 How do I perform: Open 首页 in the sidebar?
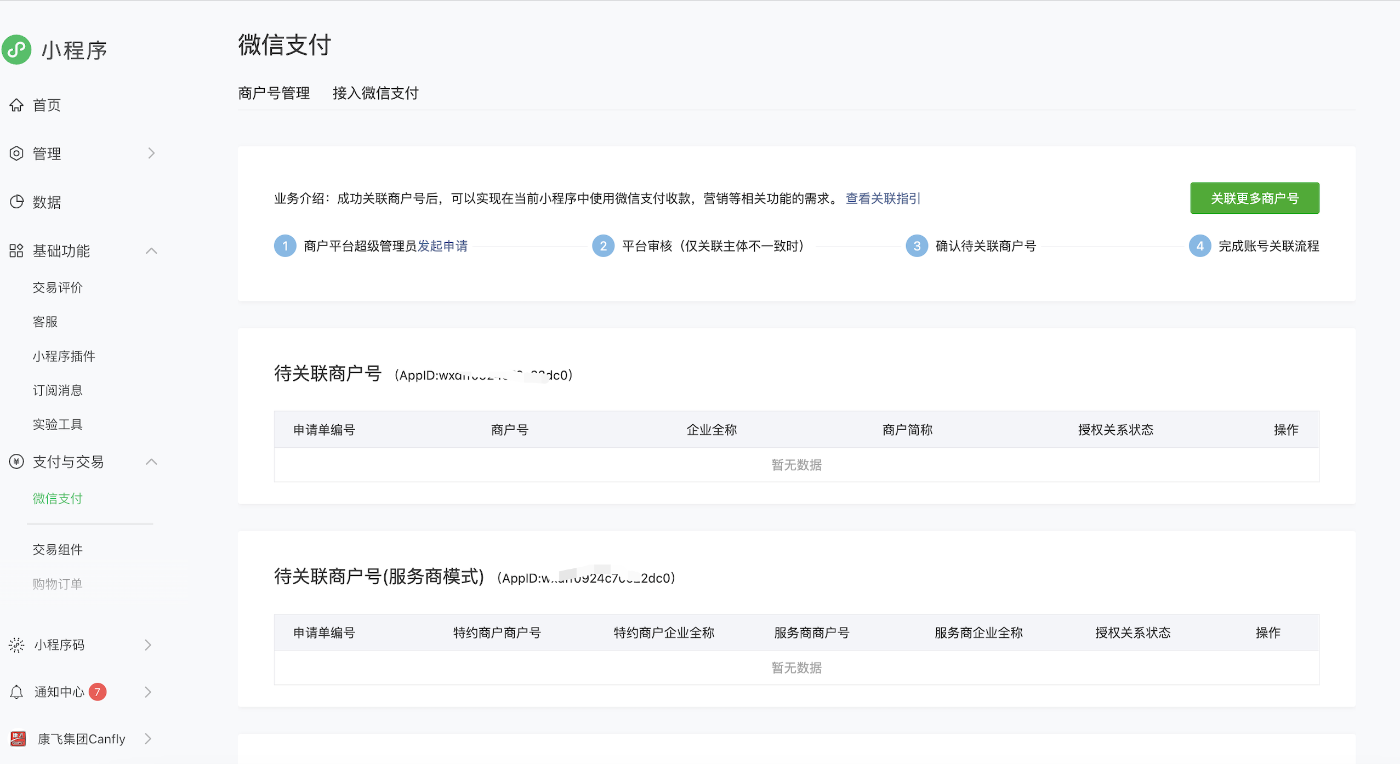pos(47,105)
